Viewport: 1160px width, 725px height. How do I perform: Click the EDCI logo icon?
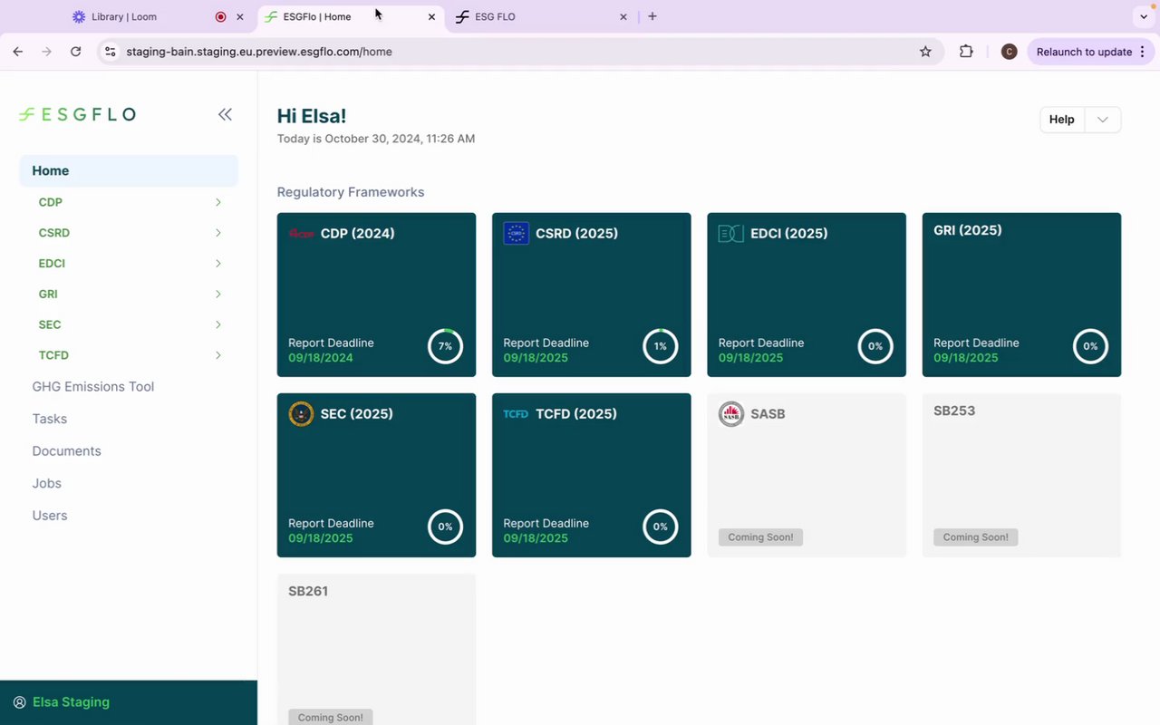click(730, 234)
